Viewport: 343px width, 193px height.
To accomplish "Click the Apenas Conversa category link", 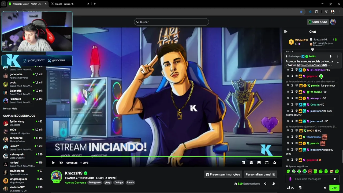I will click(x=75, y=183).
